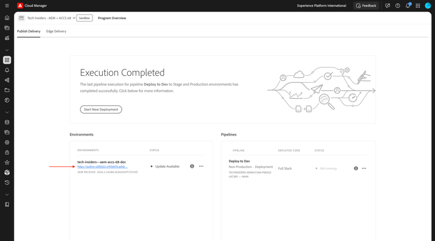Viewport: 435px width, 241px height.
Task: Open the folder icon in sidebar
Action: point(7,90)
